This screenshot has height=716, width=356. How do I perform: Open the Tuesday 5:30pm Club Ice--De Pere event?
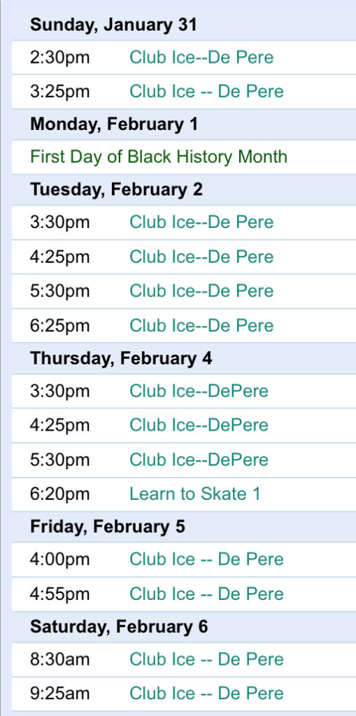pyautogui.click(x=201, y=291)
